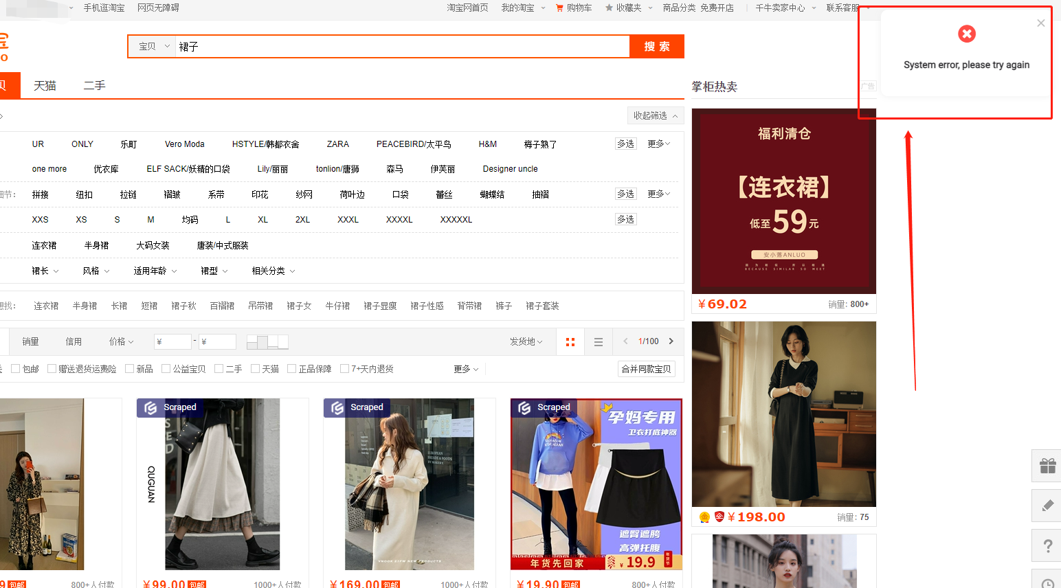The height and width of the screenshot is (588, 1061).
Task: Select the 连衣裙 category filter
Action: tap(44, 245)
